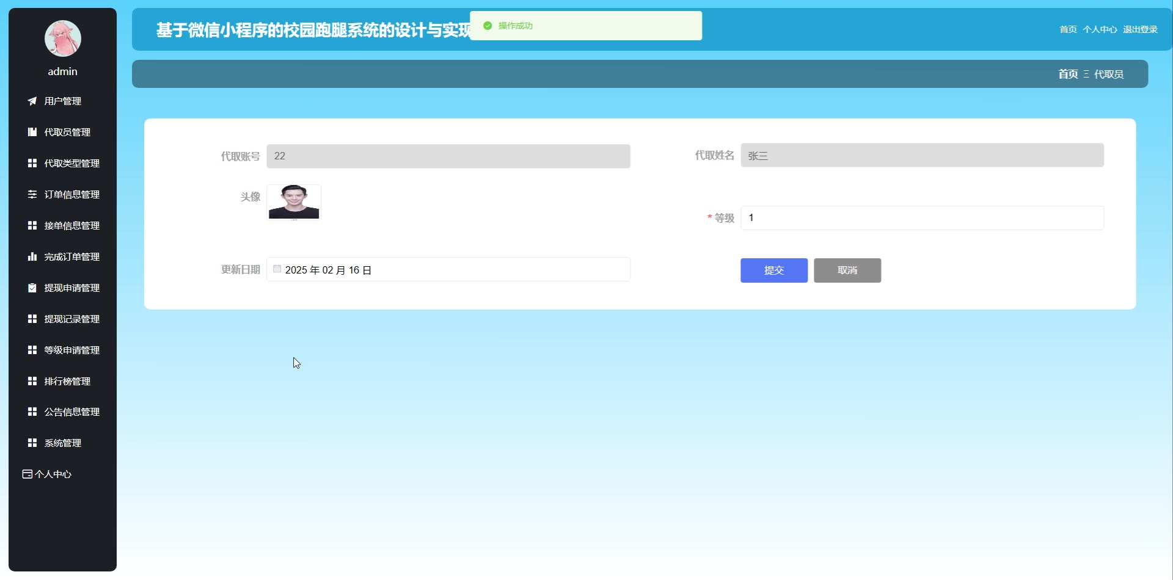Click the 等级 field label

point(725,218)
